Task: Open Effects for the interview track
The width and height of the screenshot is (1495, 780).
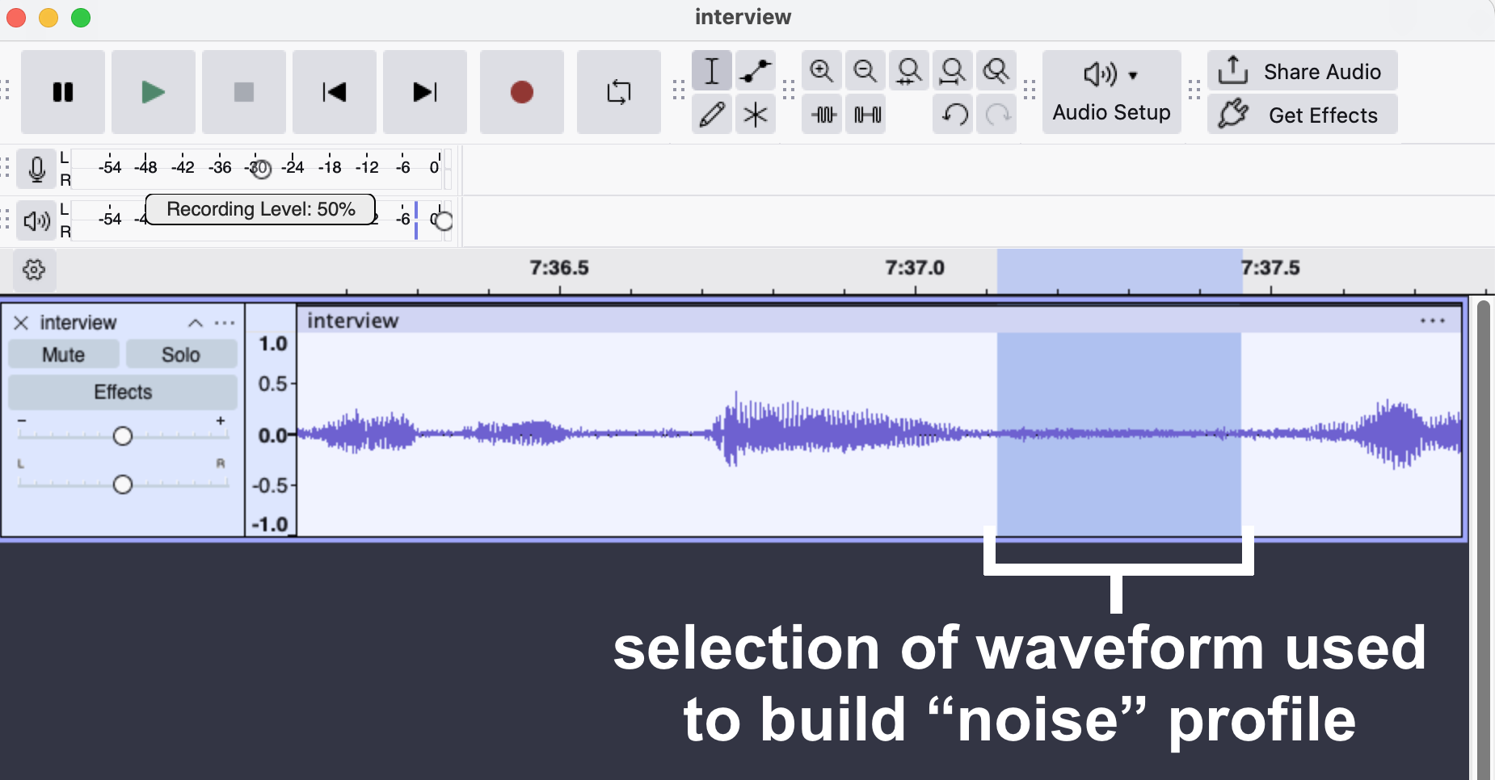Action: (x=123, y=392)
